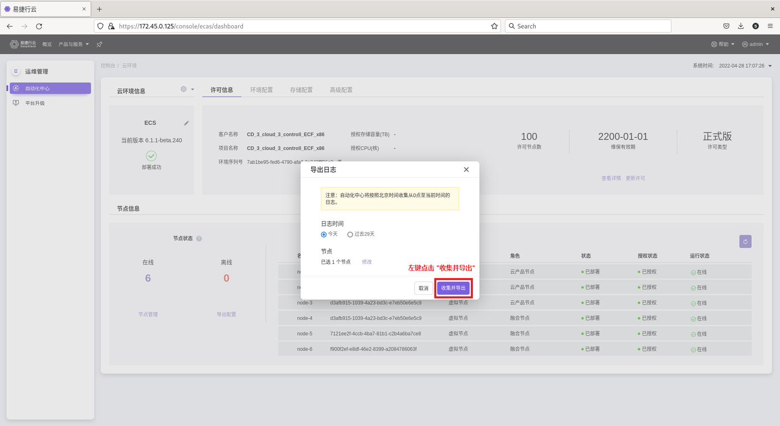Click the pin icon in top navigation bar
Screen dimensions: 780x426
click(x=100, y=44)
